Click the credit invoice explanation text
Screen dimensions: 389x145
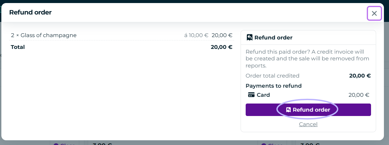(x=307, y=59)
